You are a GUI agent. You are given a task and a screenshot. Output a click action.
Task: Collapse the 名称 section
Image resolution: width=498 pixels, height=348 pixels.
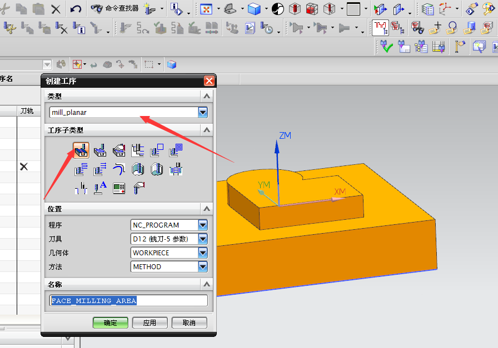tap(207, 284)
